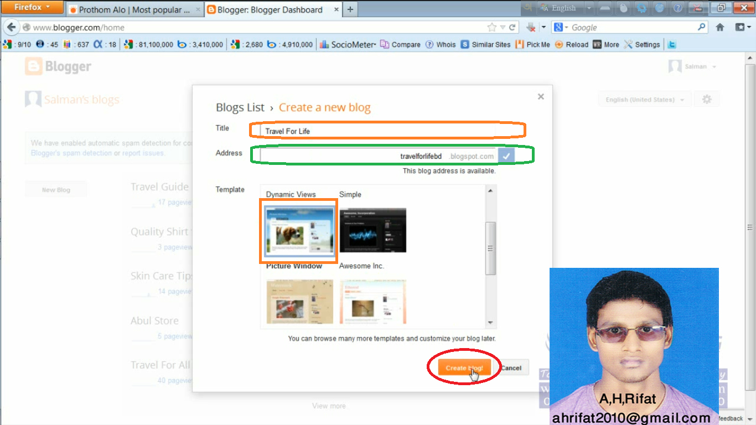Open the Travel Guide blog

coord(159,187)
